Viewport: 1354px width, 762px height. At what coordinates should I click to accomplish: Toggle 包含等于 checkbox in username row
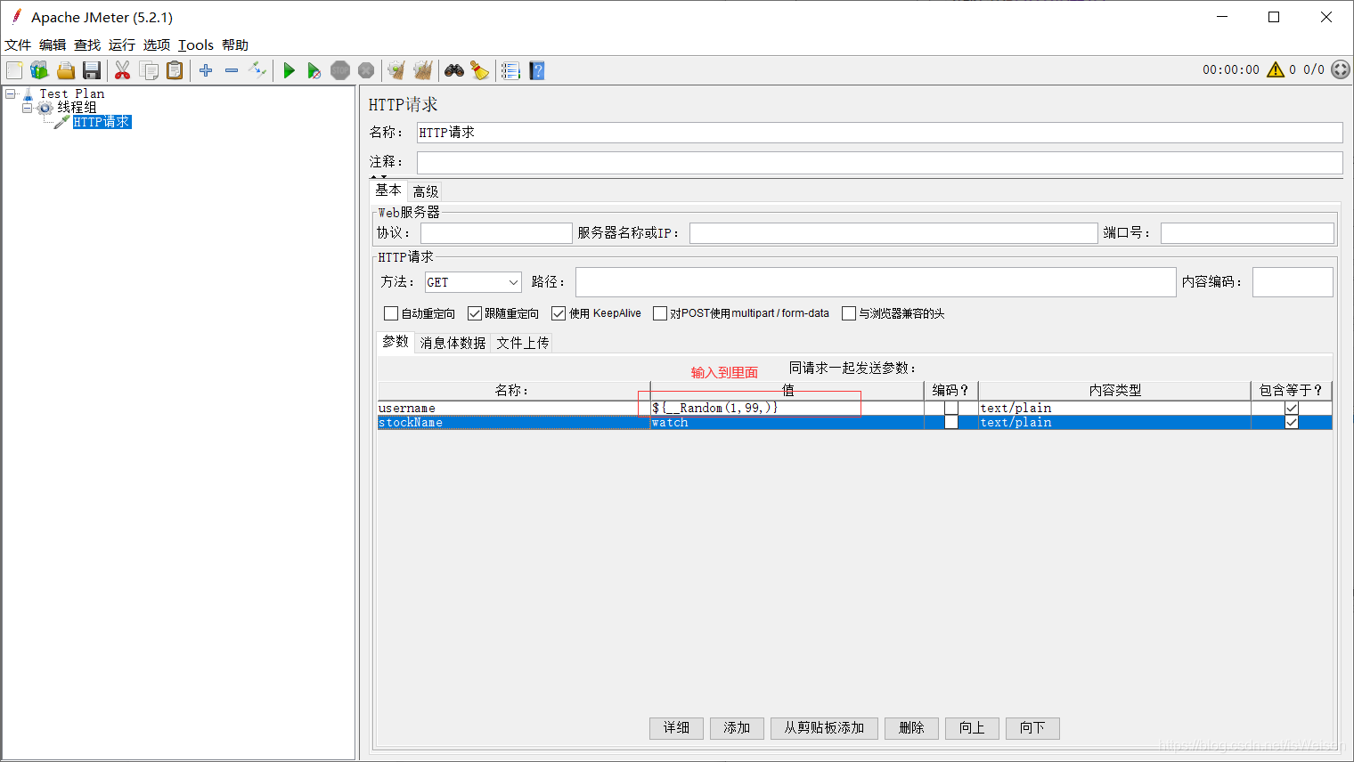click(1292, 408)
